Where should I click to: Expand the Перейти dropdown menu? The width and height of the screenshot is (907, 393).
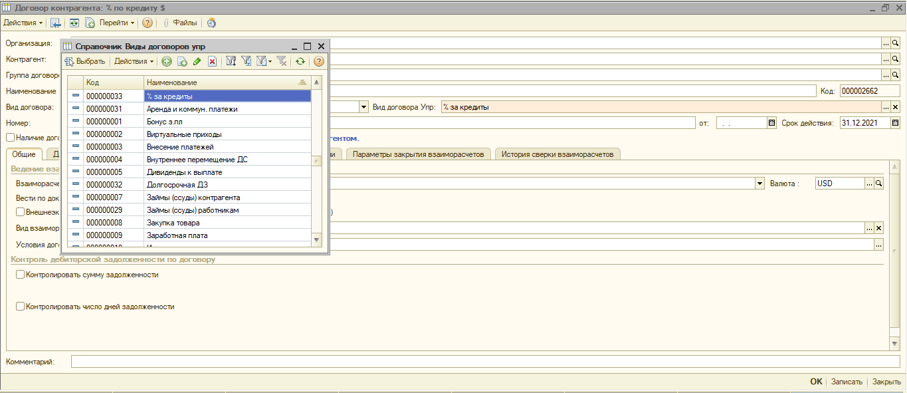tap(116, 23)
